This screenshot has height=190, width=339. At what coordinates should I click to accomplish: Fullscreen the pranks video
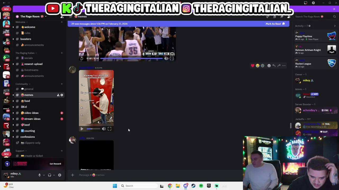[109, 129]
